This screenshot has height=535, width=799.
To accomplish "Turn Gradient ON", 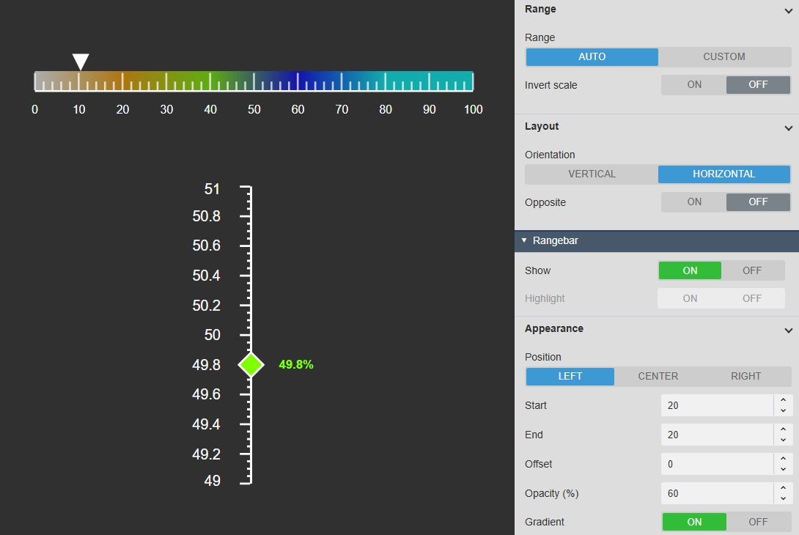I will 694,522.
